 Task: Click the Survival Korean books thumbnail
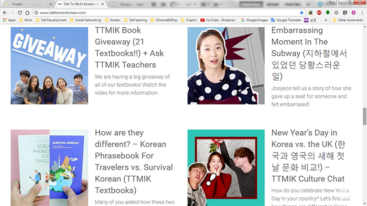[49, 168]
